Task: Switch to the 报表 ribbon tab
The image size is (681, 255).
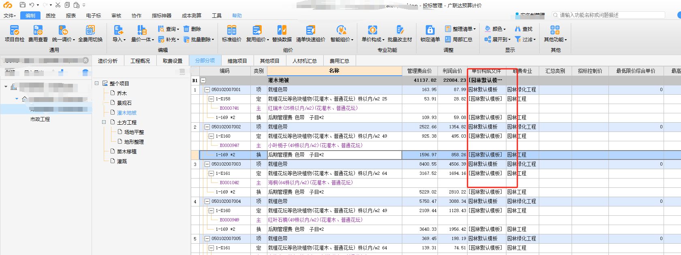Action: (71, 16)
